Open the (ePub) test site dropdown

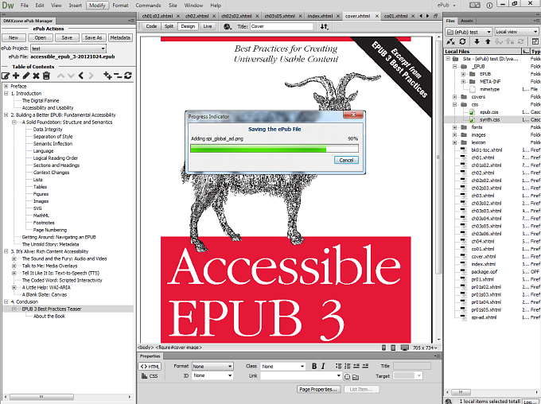pyautogui.click(x=469, y=32)
